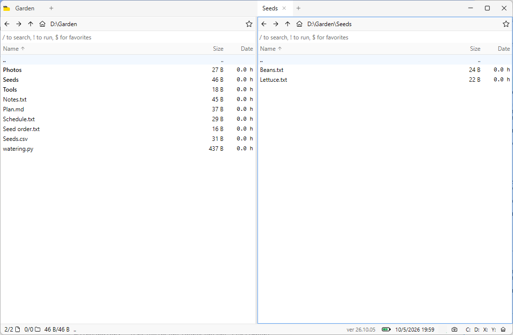Select the parent '..' row in right pane
Viewport: 513px width, 335px height.
(x=385, y=60)
